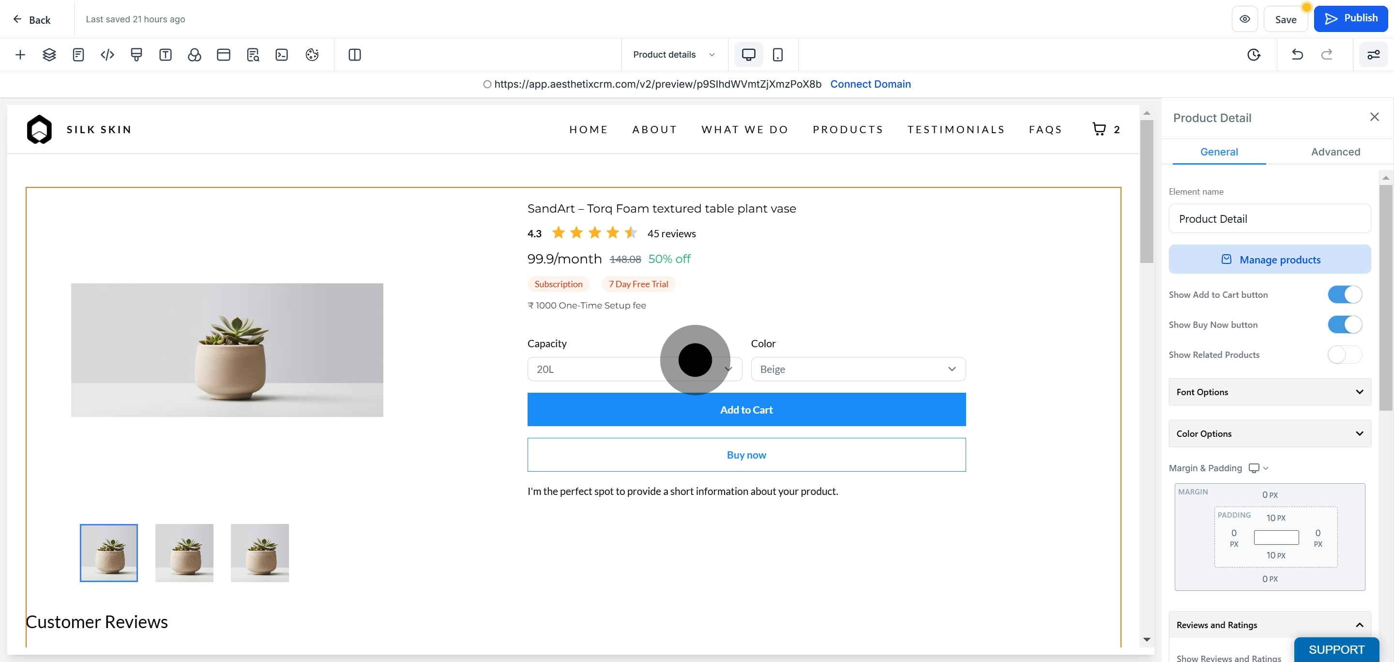The height and width of the screenshot is (662, 1394).
Task: Toggle Show Buy Now button
Action: tap(1345, 325)
